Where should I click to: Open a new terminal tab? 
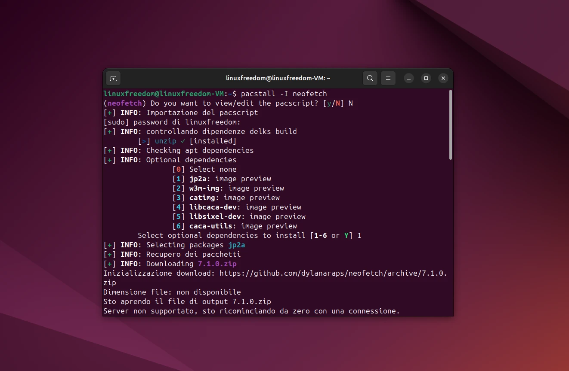pyautogui.click(x=113, y=78)
